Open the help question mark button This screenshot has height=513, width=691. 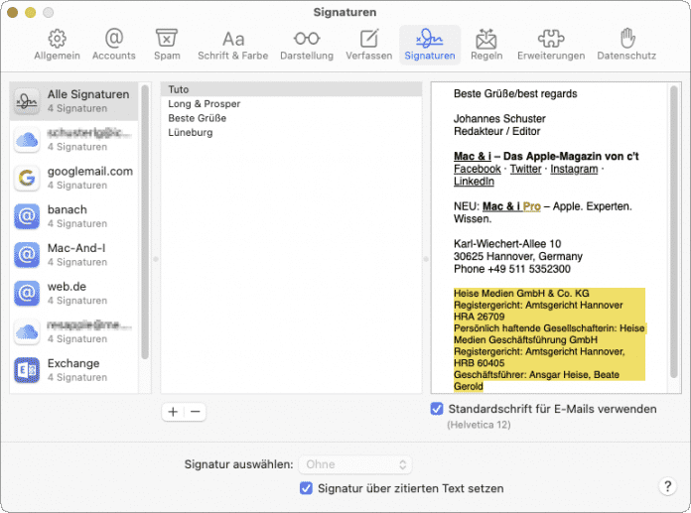tap(667, 486)
